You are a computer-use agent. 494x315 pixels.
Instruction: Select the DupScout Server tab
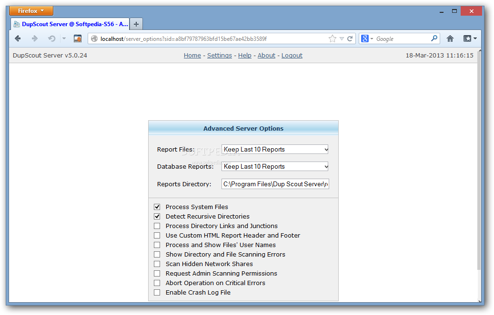point(70,24)
